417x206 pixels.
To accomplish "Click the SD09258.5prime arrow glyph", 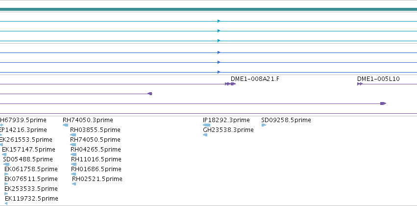I will 264,125.
